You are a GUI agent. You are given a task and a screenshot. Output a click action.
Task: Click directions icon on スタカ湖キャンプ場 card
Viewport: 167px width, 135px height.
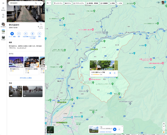(110, 73)
